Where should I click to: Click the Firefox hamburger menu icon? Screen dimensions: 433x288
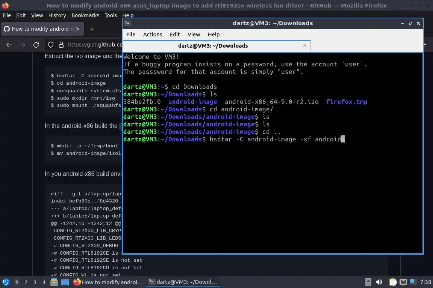425,45
